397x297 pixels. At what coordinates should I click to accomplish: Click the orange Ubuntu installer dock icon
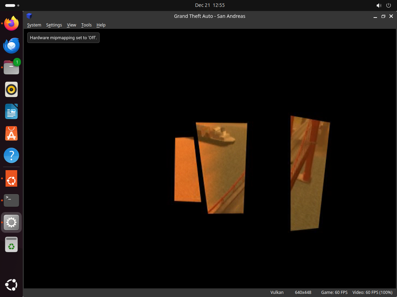[x=11, y=178]
